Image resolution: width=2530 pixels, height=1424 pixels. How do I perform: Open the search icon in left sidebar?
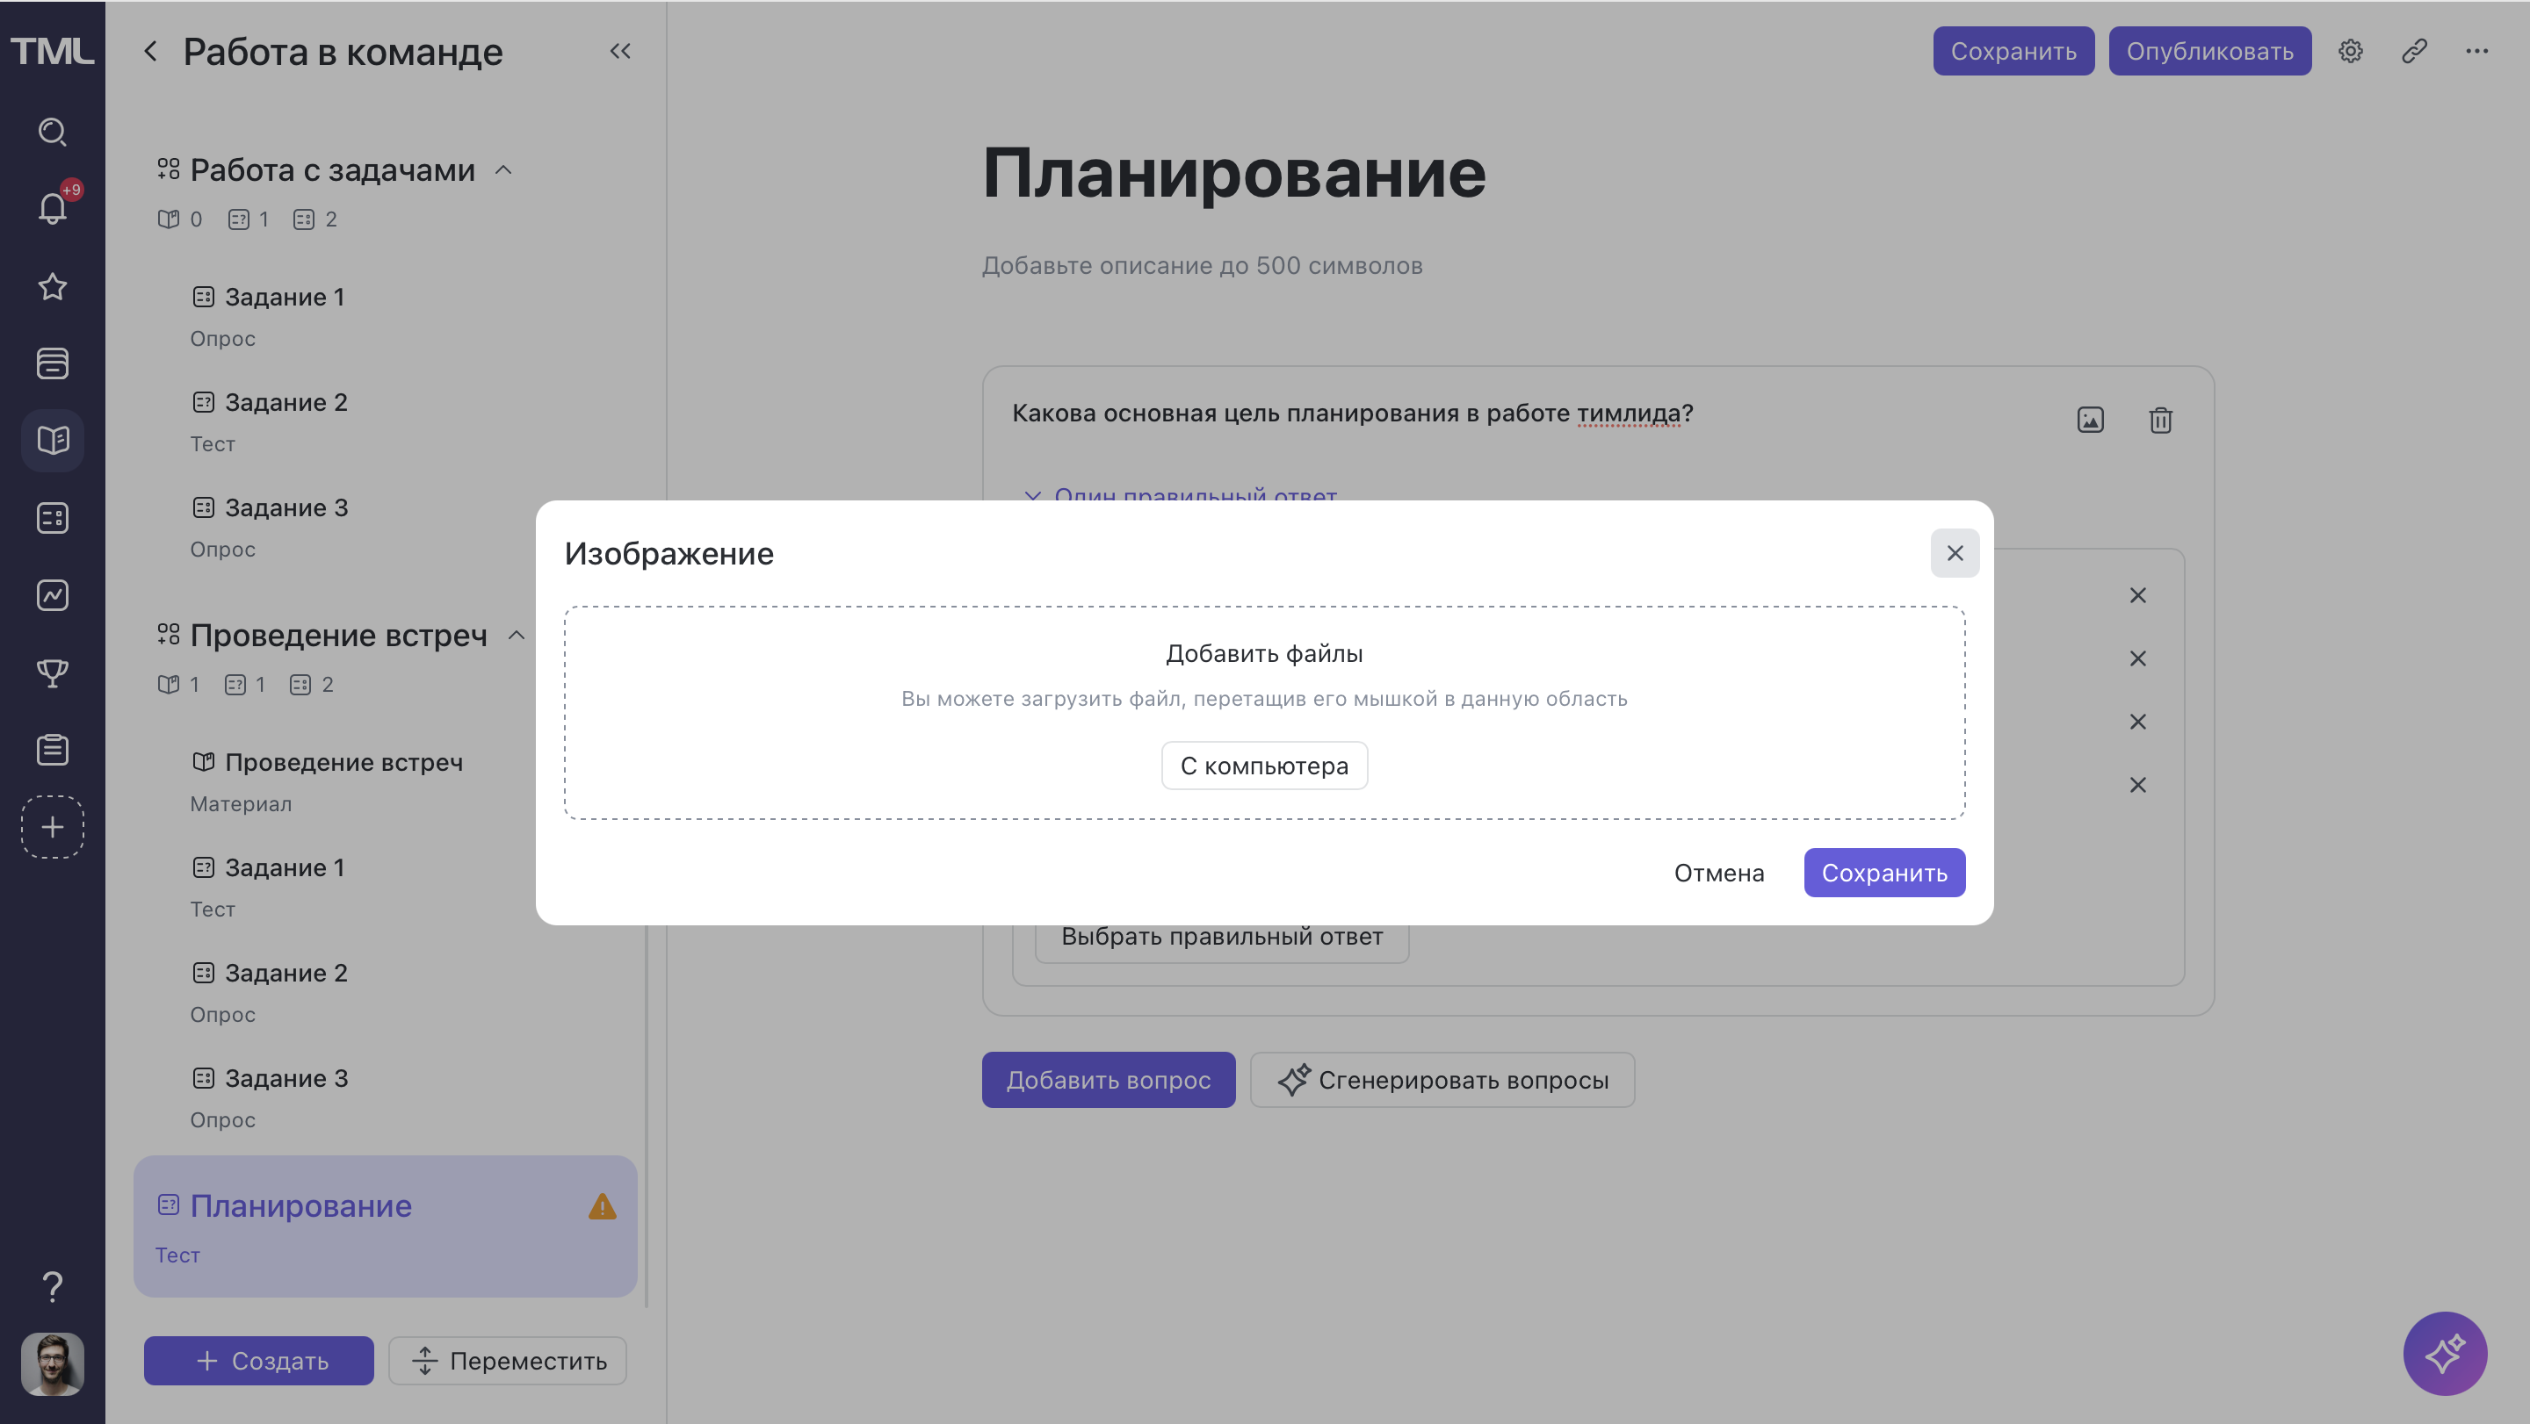click(52, 132)
